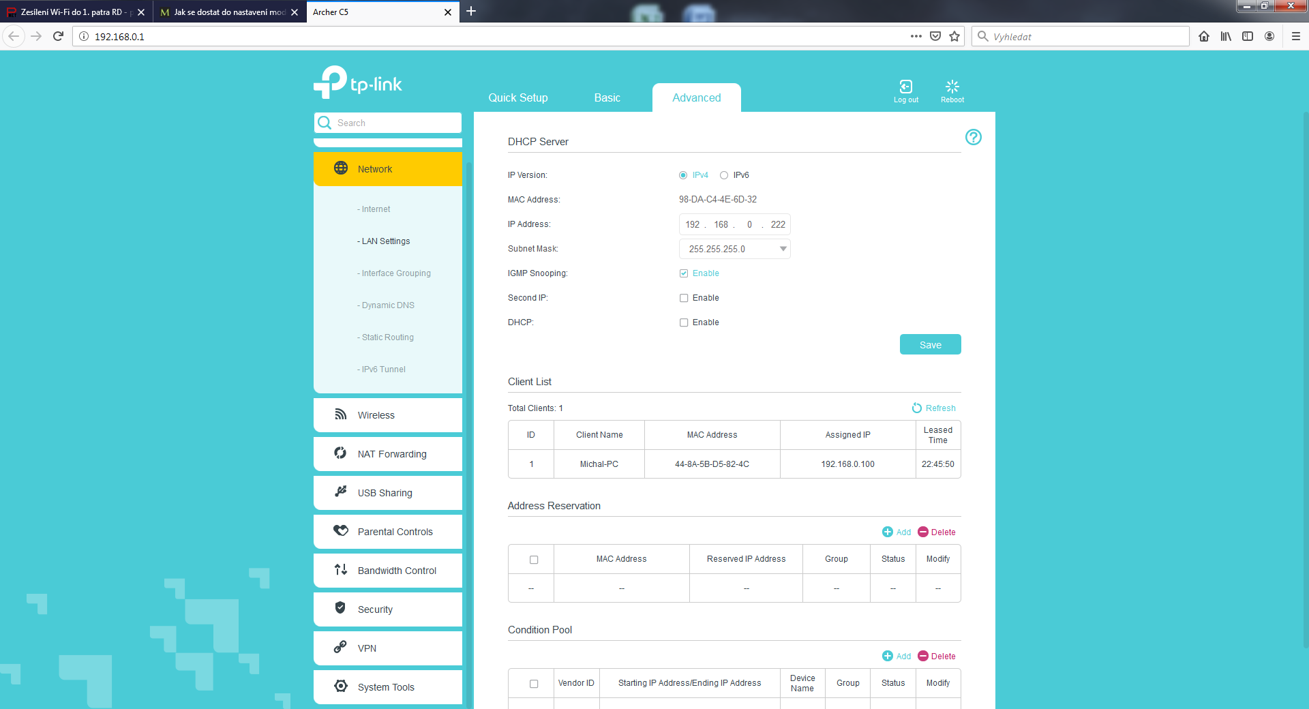Click the Network globe icon
The height and width of the screenshot is (709, 1309).
[x=341, y=168]
